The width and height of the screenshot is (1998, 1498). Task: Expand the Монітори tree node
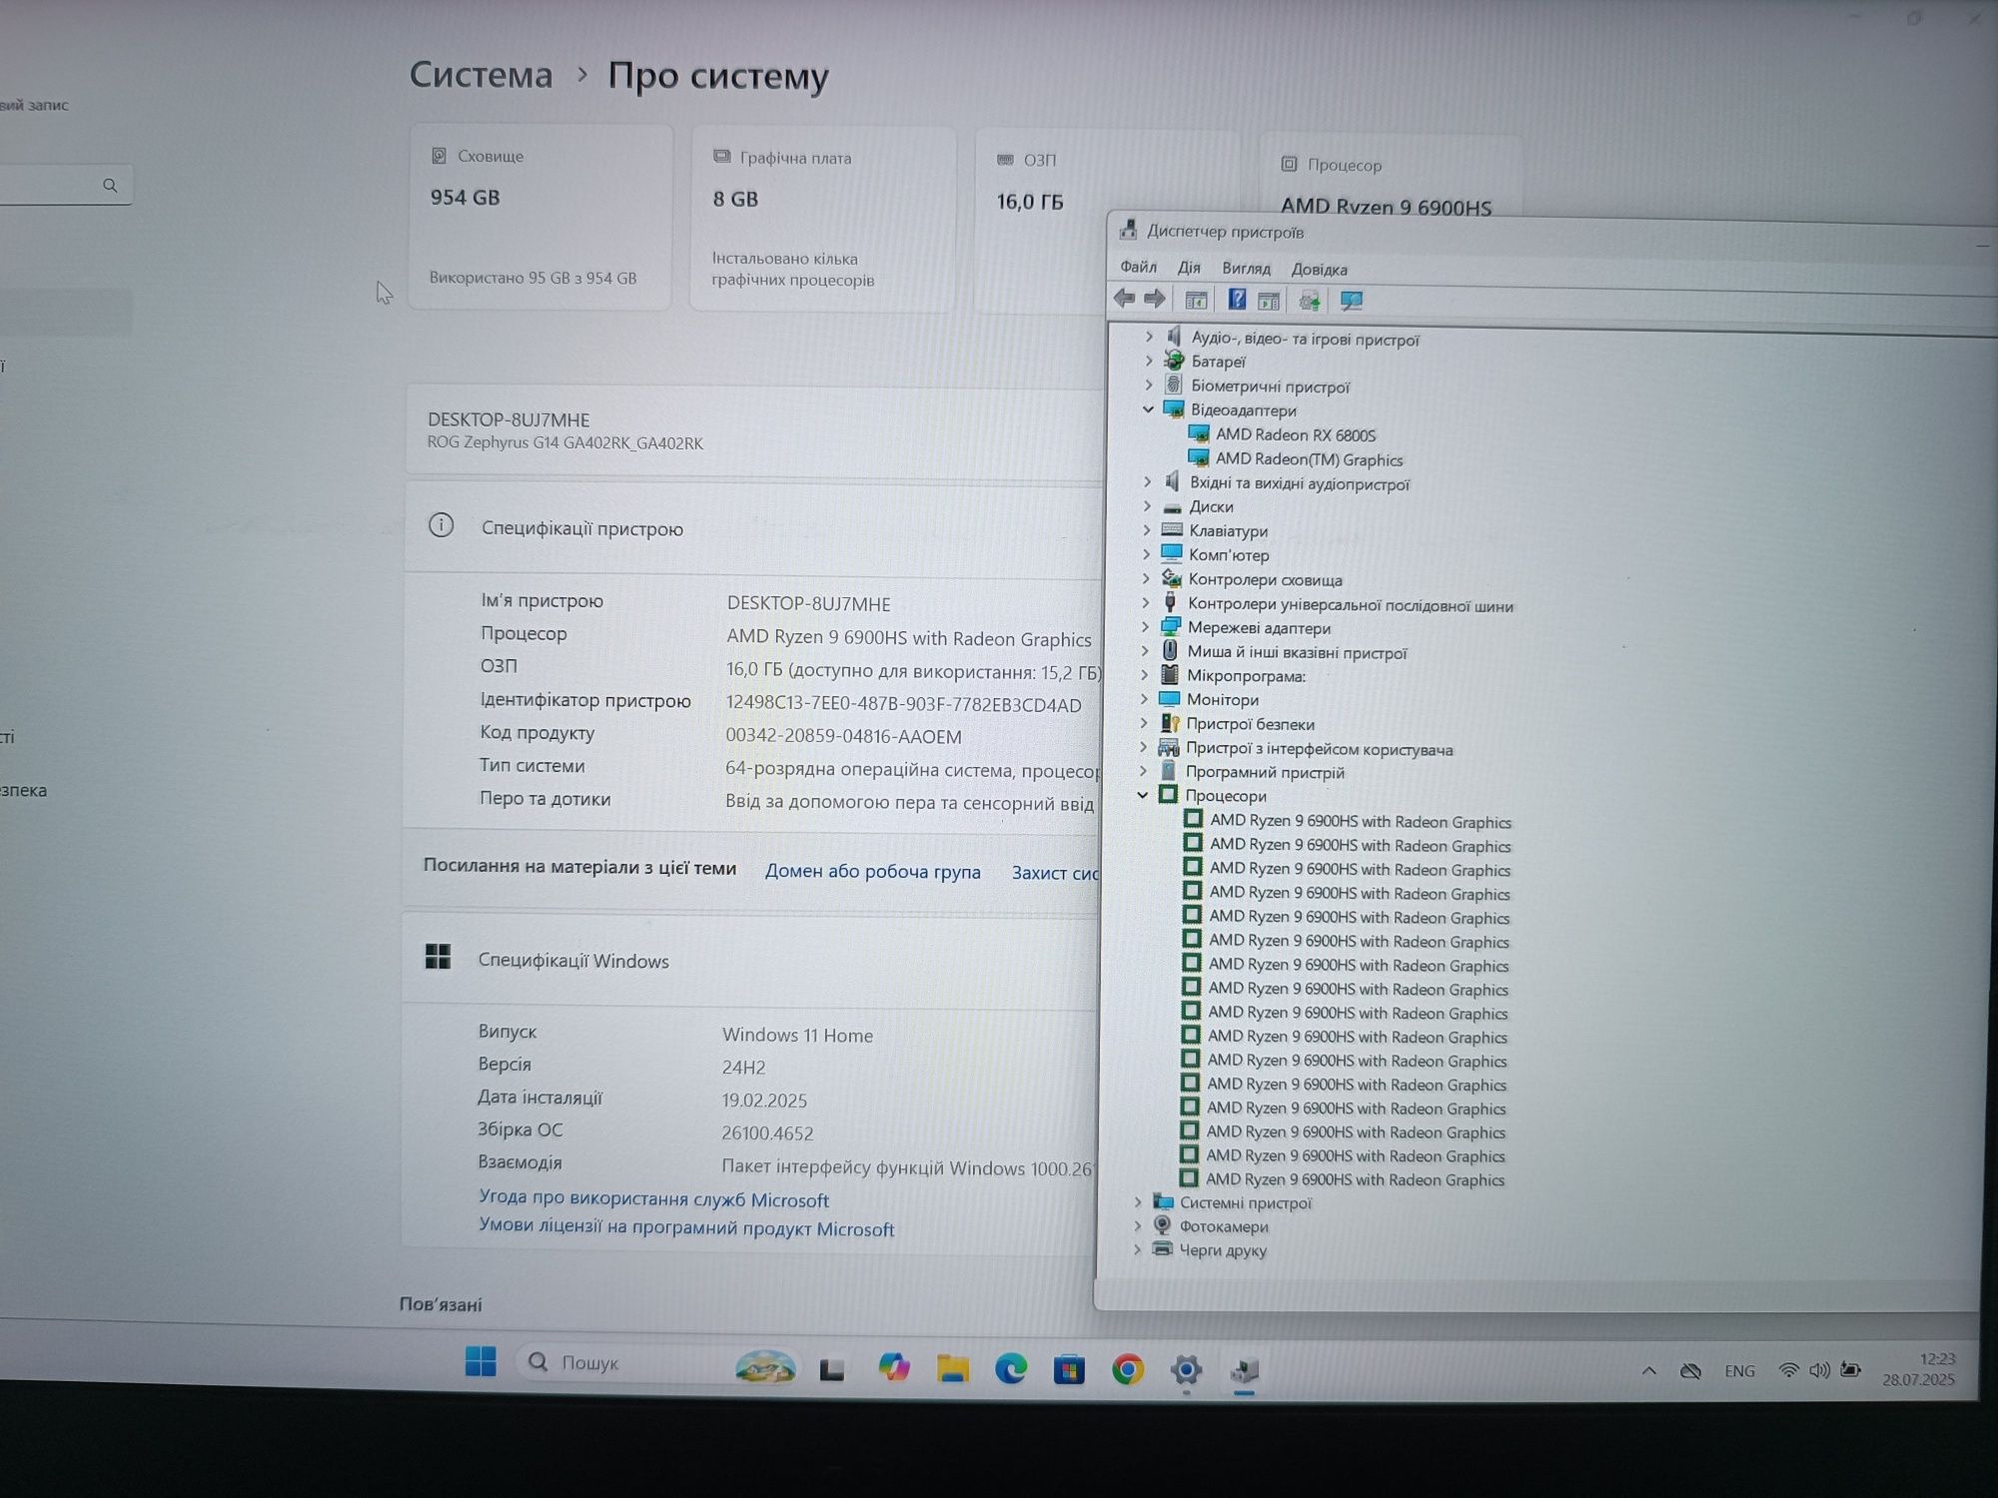click(x=1145, y=698)
